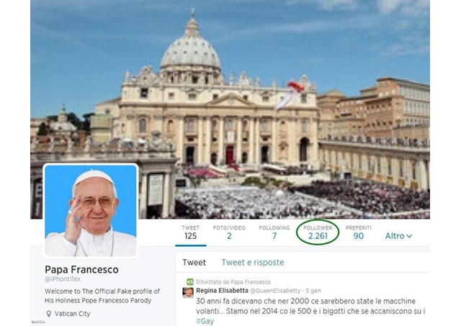461x326 pixels.
Task: Click Ritwittato da Papa Francesco text
Action: [233, 282]
